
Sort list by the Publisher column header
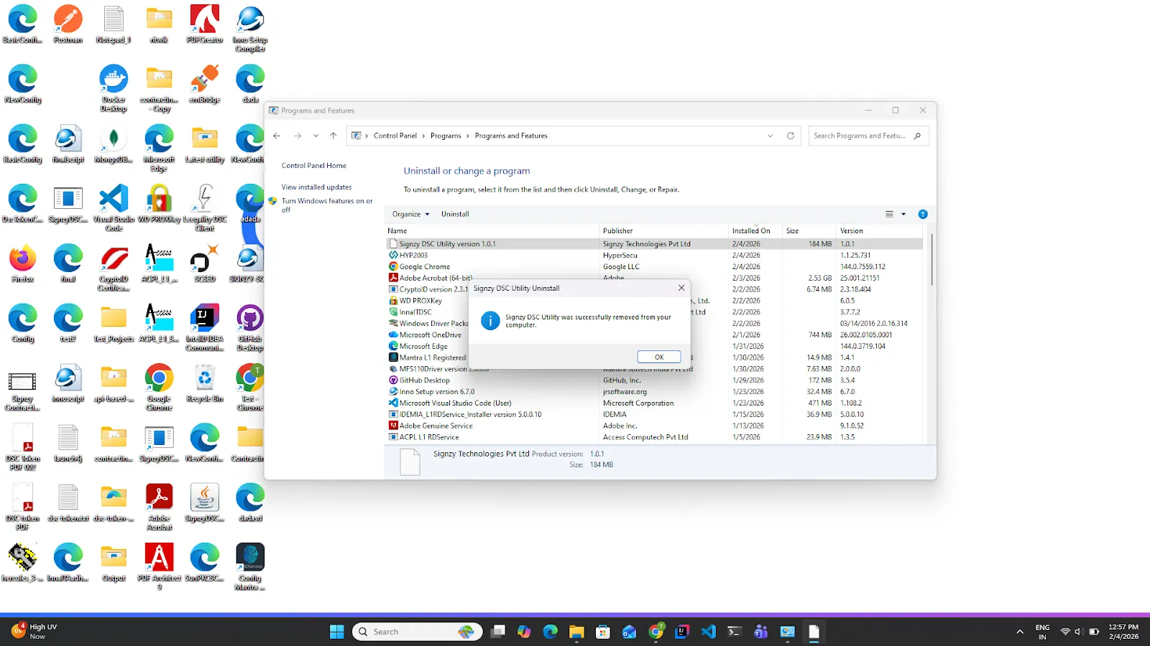point(663,231)
